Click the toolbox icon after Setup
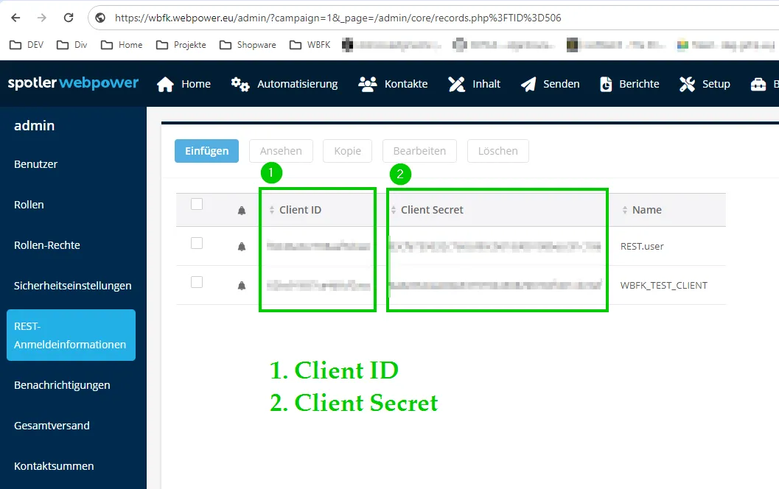779x489 pixels. pyautogui.click(x=758, y=85)
